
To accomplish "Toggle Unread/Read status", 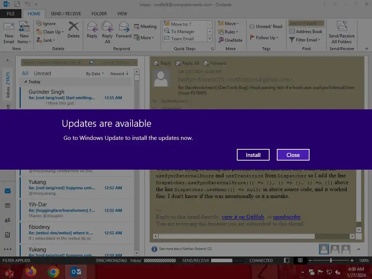I will [266, 26].
